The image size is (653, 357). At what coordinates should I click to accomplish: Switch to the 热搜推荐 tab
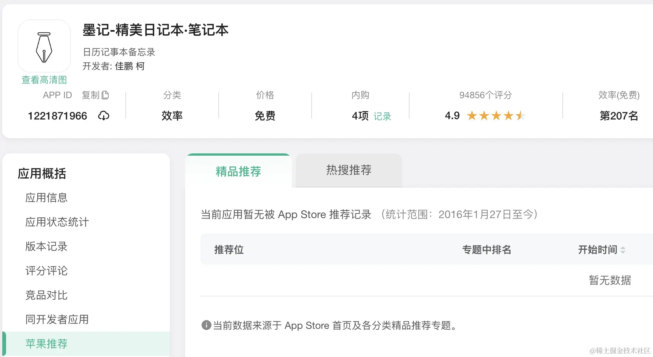click(x=349, y=170)
